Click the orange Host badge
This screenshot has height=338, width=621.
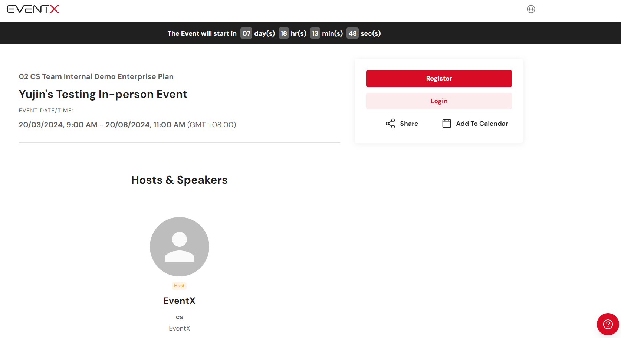tap(179, 286)
